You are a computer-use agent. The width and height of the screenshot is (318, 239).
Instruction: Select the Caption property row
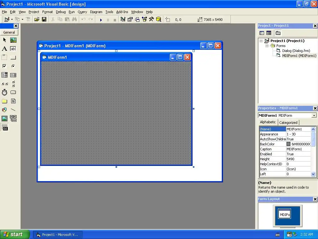tap(285, 149)
